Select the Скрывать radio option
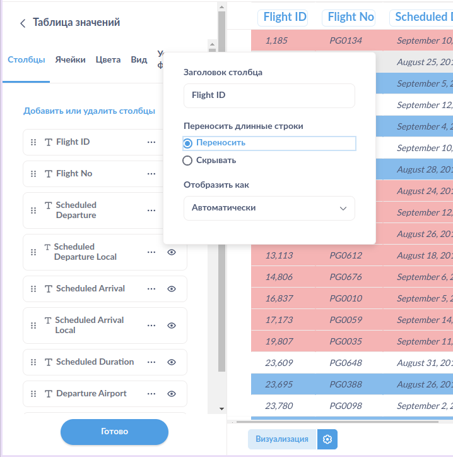Screen dimensions: 453x457 coord(187,161)
